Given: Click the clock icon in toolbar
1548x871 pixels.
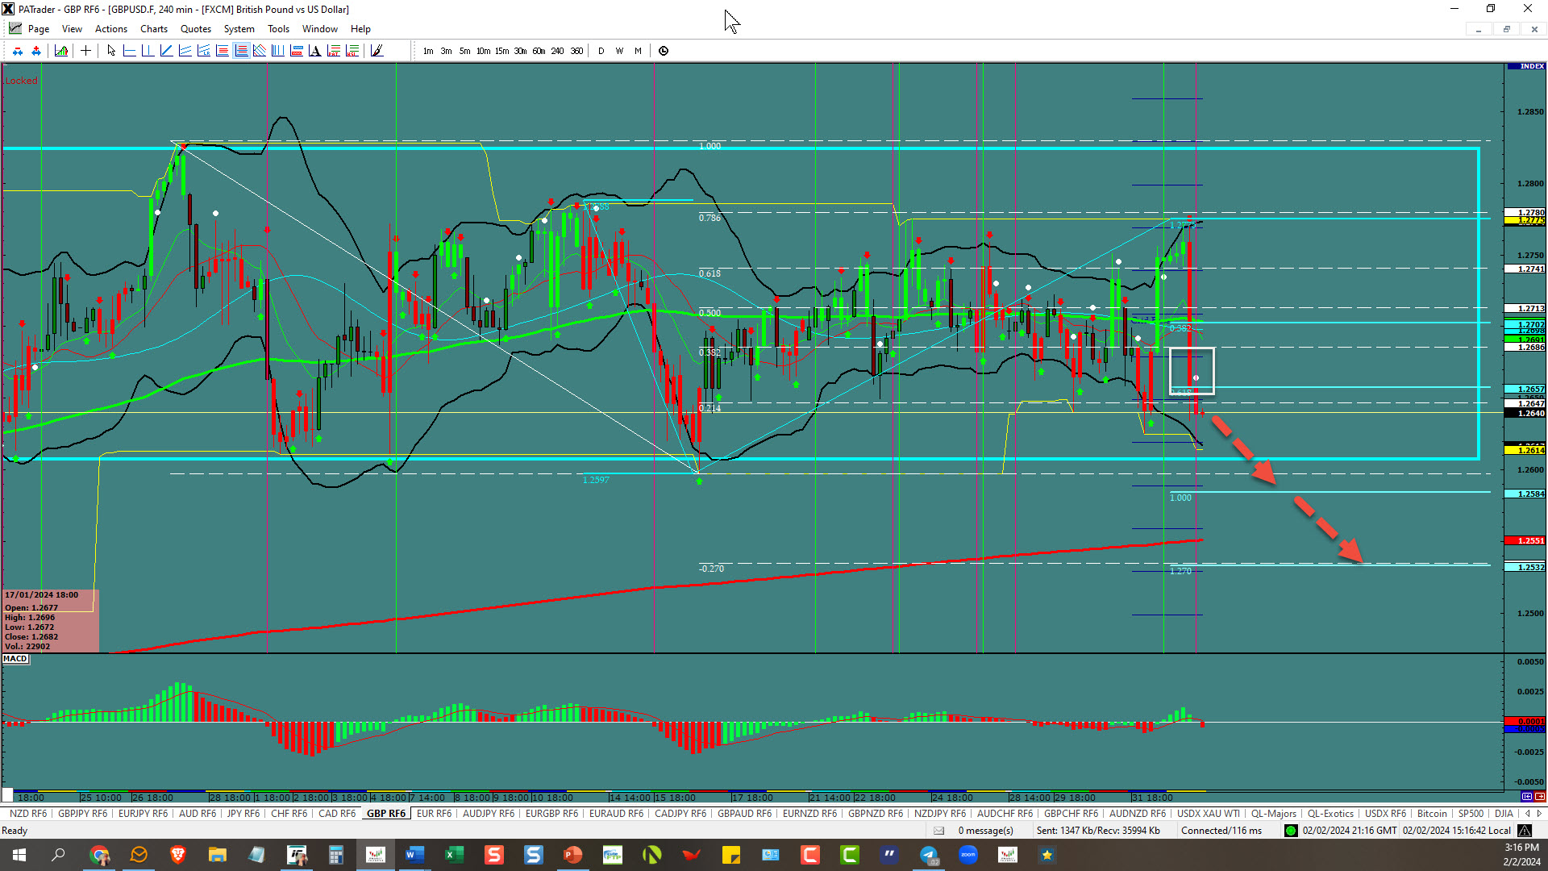Looking at the screenshot, I should tap(664, 51).
